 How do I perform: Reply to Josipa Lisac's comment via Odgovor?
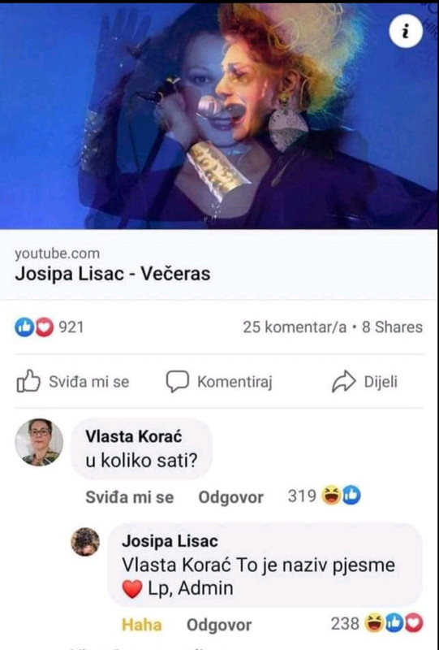point(219,625)
